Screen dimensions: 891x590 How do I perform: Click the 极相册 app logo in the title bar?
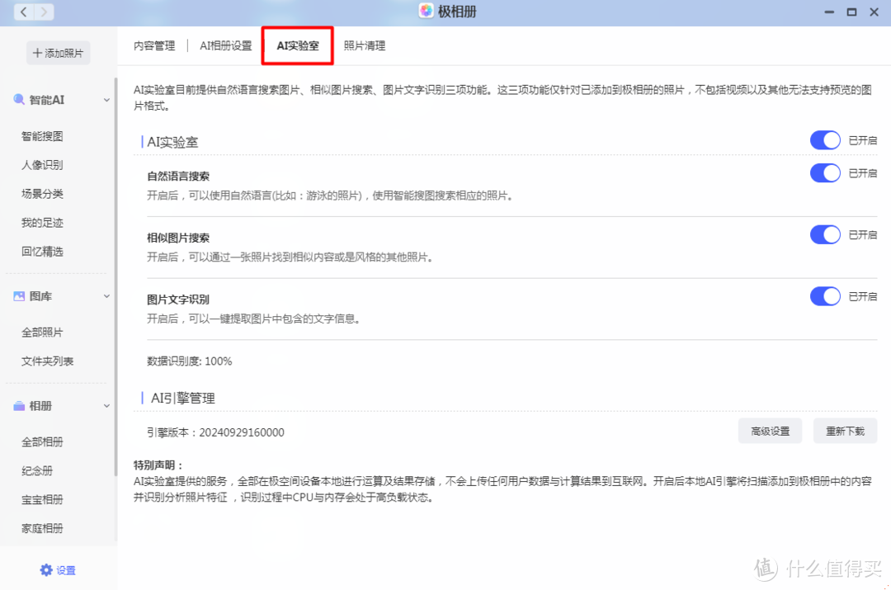click(x=426, y=12)
